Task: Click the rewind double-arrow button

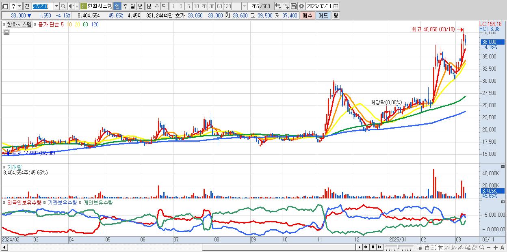Action: point(366,247)
